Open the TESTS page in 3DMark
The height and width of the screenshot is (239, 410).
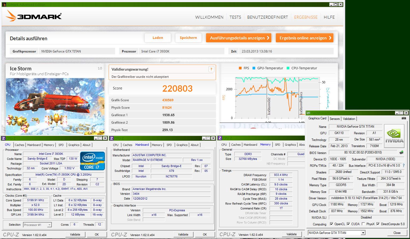click(235, 17)
